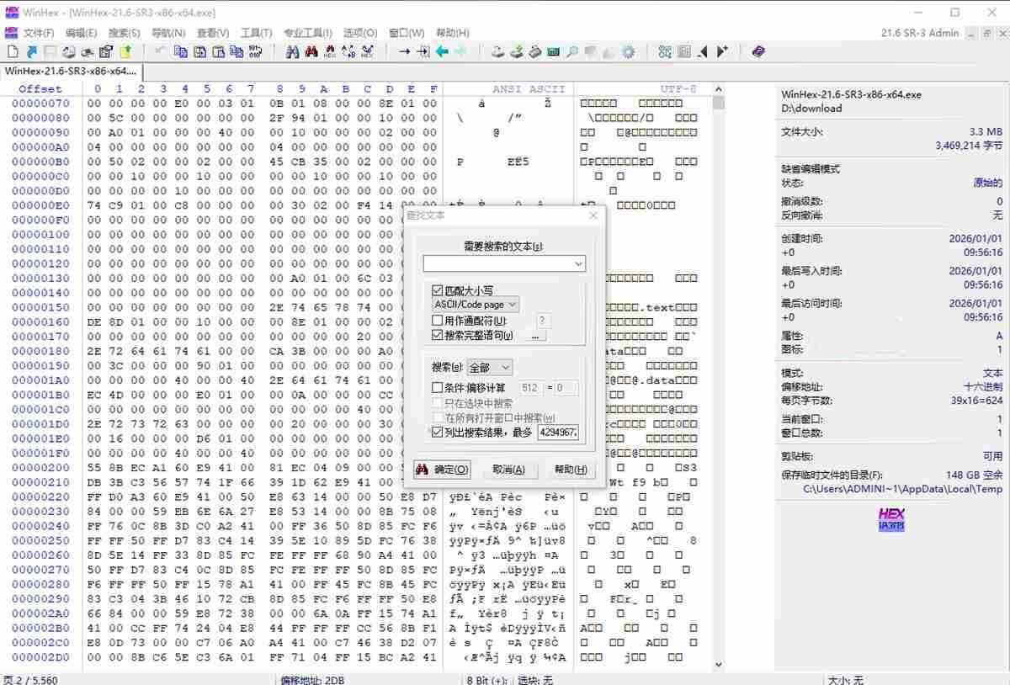Enable the 条件:偏移计算 checkbox
The width and height of the screenshot is (1010, 685).
coord(437,388)
